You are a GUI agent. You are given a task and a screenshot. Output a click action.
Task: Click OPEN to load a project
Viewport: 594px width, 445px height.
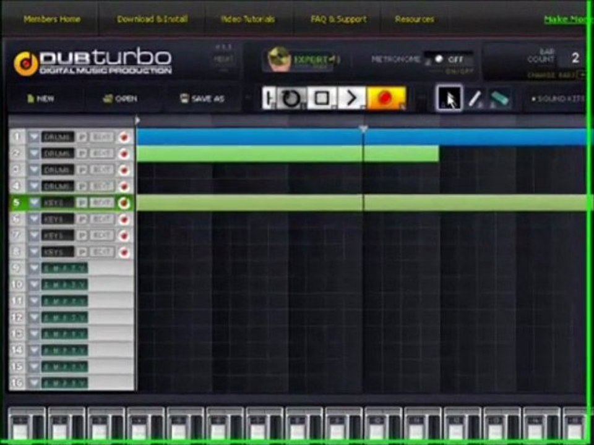(119, 99)
